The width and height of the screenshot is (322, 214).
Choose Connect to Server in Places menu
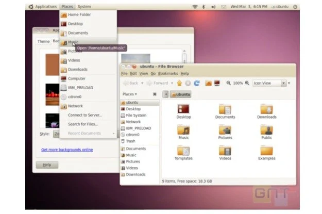point(85,115)
